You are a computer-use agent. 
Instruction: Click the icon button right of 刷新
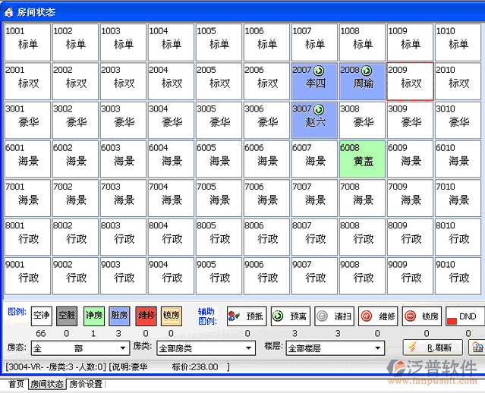pyautogui.click(x=477, y=347)
